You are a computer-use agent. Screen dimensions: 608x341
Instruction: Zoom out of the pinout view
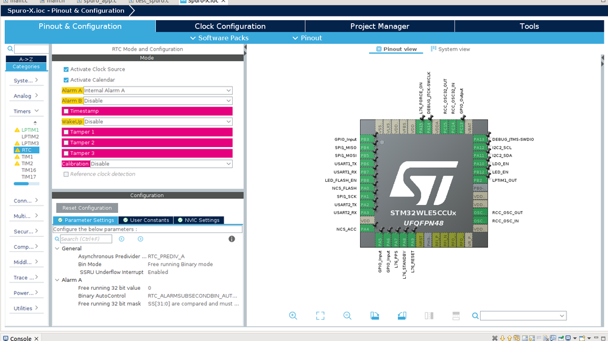coord(347,316)
